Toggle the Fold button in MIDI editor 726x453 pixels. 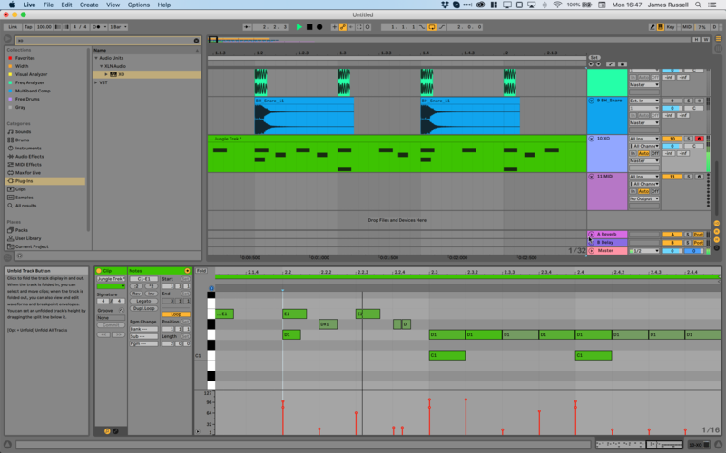pyautogui.click(x=201, y=271)
